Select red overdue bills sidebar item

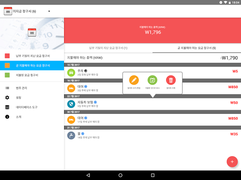[x=32, y=56]
